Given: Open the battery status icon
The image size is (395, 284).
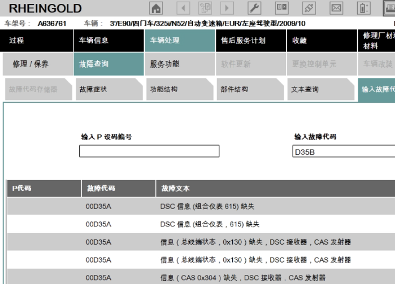Looking at the screenshot, I should [x=364, y=8].
